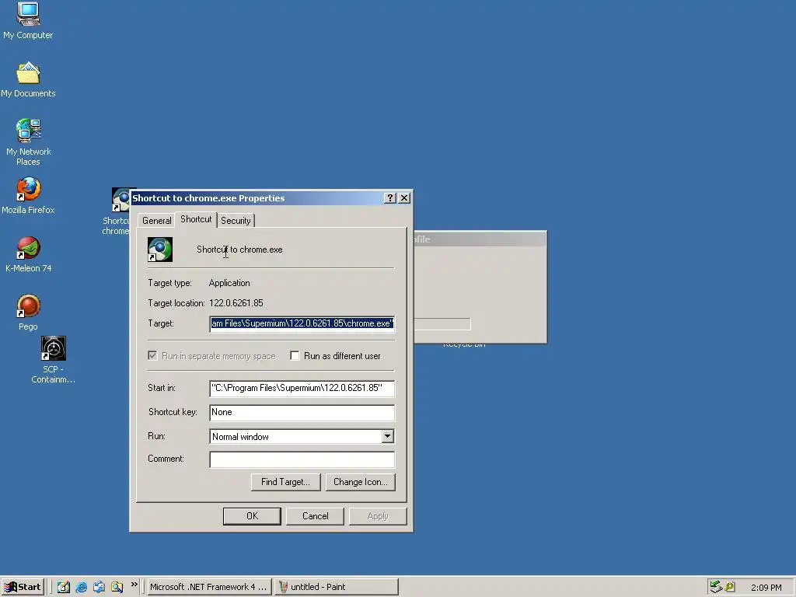Select Shortcut to chrome desktop icon
The width and height of the screenshot is (796, 597).
point(120,200)
